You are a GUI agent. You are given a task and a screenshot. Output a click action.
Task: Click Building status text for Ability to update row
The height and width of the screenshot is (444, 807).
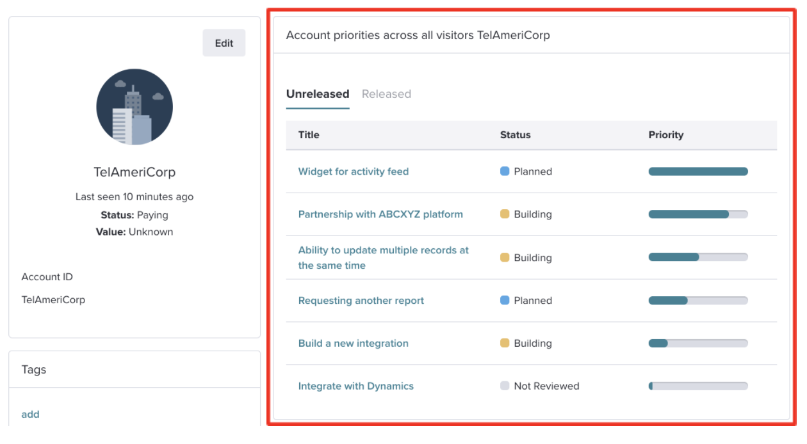[x=533, y=258]
